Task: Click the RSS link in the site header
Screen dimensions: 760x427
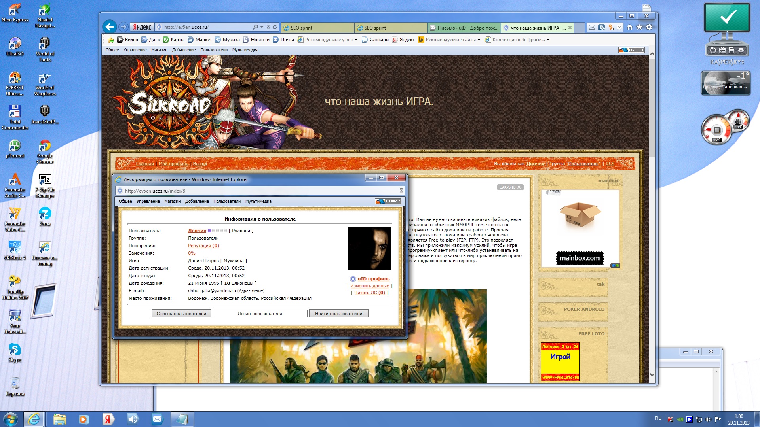Action: tap(610, 164)
